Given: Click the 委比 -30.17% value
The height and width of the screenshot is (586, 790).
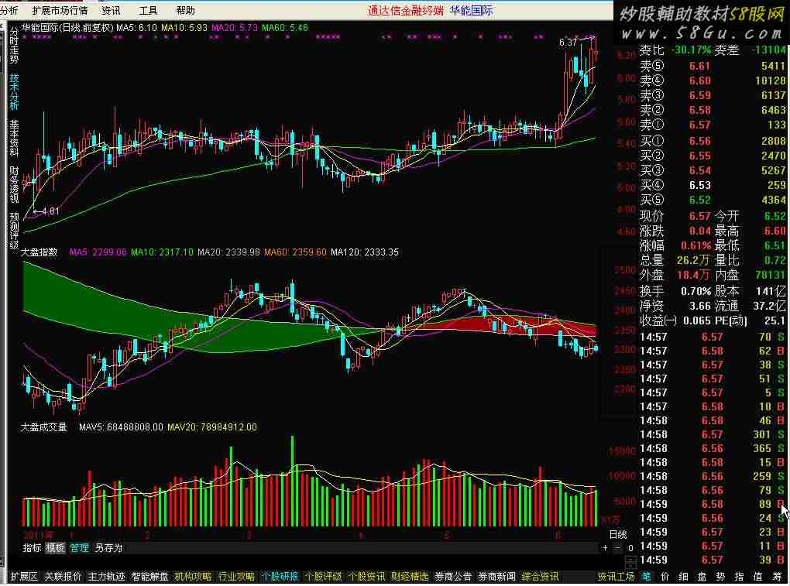Looking at the screenshot, I should 690,50.
